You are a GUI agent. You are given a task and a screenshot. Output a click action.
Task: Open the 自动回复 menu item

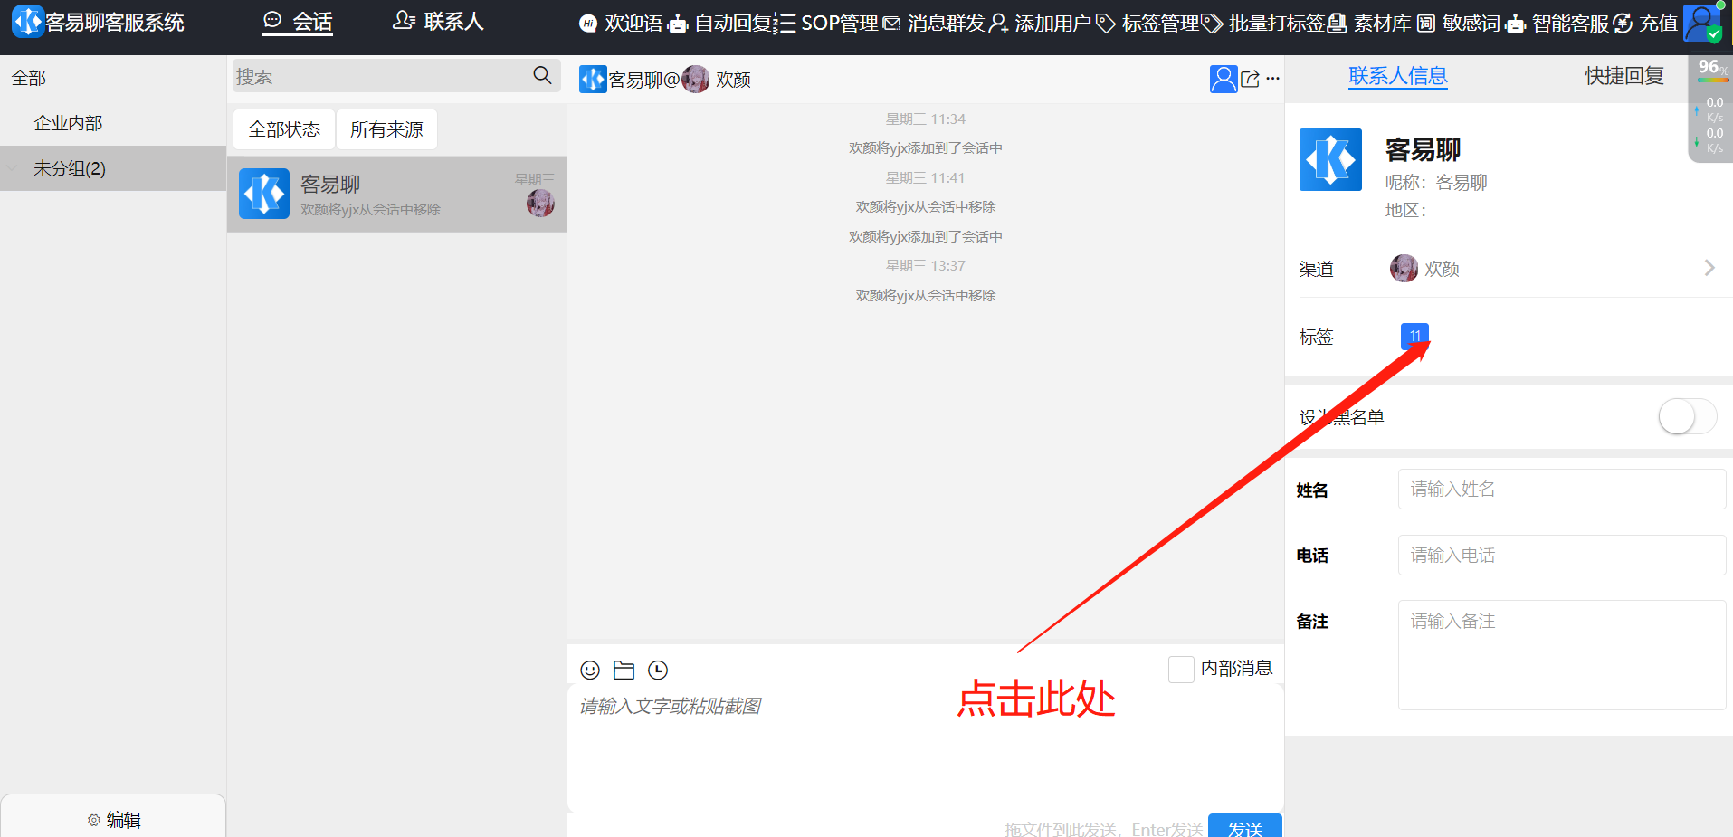pos(719,24)
